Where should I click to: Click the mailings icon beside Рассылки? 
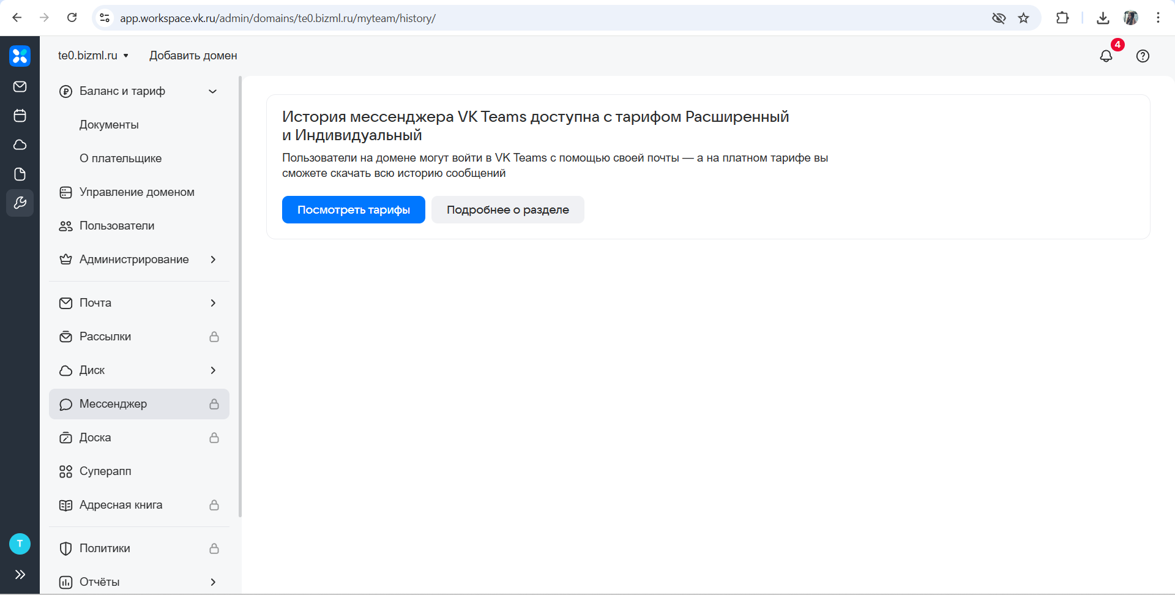(65, 337)
